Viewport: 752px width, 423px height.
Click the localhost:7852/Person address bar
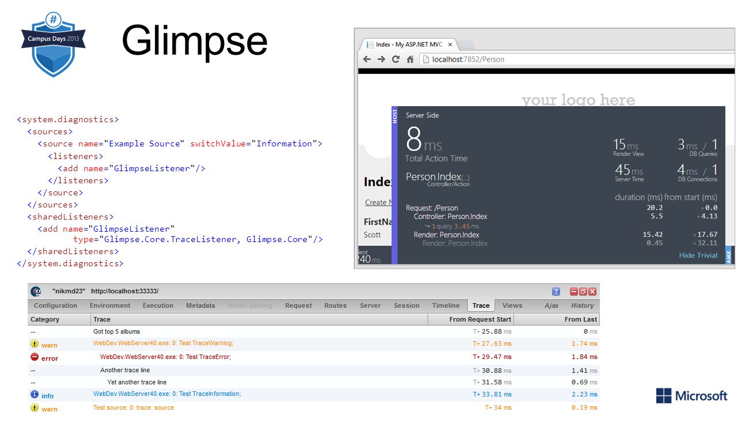click(x=576, y=59)
